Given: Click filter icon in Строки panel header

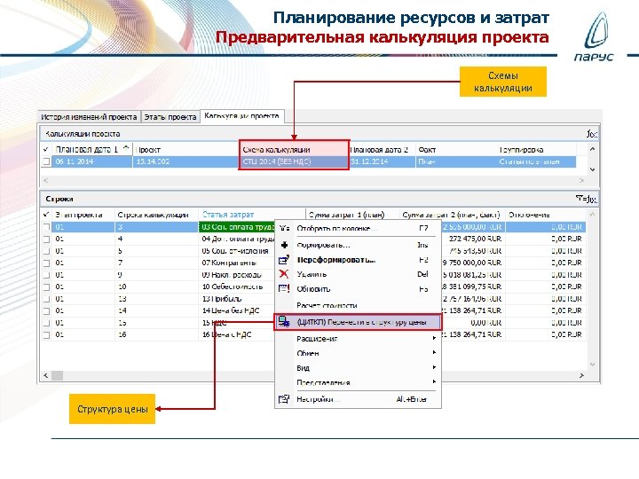Looking at the screenshot, I should coord(587,199).
